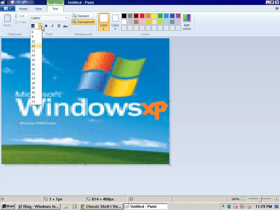Choose font size 48
This screenshot has width=280, height=210.
36,97
